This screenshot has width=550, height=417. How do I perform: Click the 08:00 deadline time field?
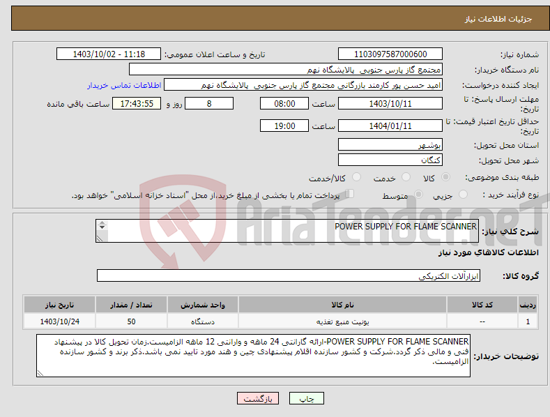point(284,103)
